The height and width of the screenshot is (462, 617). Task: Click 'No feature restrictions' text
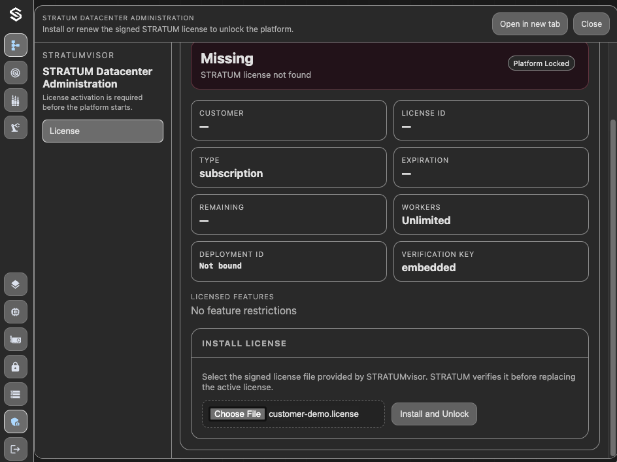point(244,311)
